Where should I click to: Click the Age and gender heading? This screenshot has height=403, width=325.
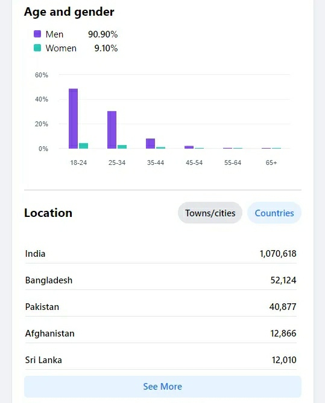tap(69, 12)
